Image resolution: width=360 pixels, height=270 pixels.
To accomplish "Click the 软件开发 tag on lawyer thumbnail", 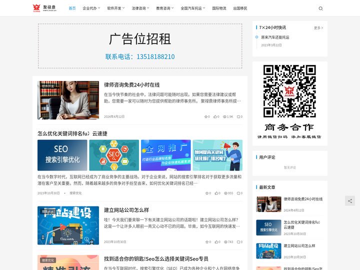I will tap(48, 86).
